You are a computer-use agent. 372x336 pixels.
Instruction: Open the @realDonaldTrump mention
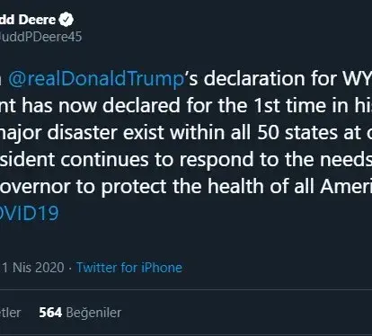click(x=96, y=79)
